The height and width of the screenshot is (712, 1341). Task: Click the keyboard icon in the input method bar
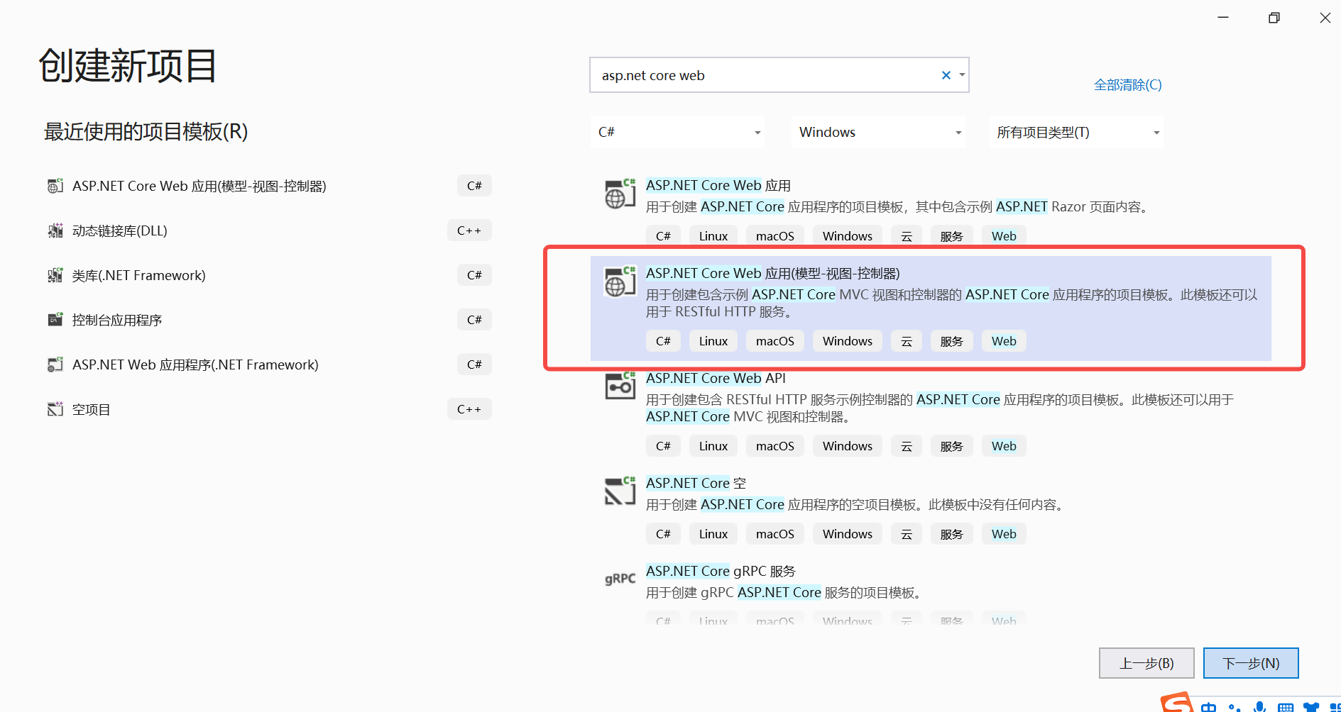click(1285, 707)
